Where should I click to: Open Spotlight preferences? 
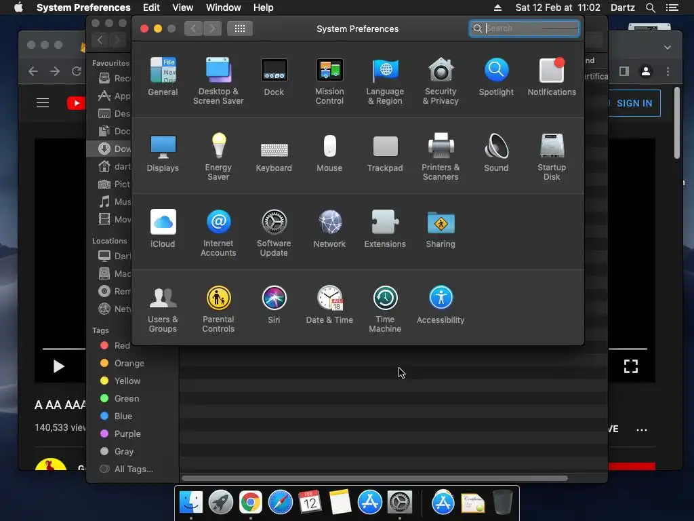click(x=496, y=76)
